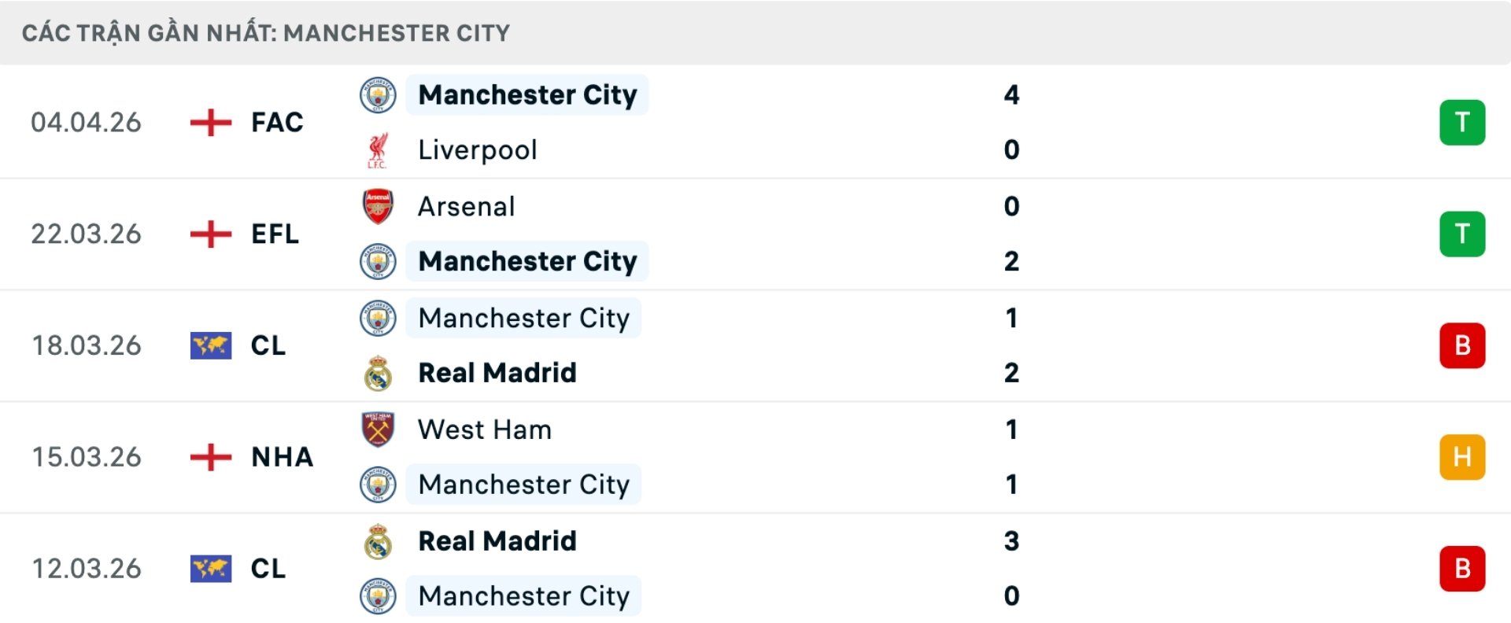Click world flag icon for 18.03.26 CL
This screenshot has width=1511, height=623.
(x=211, y=345)
